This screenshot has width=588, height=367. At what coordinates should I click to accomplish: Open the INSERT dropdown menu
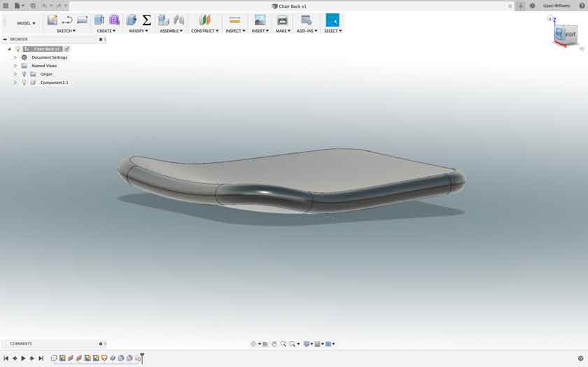(260, 31)
